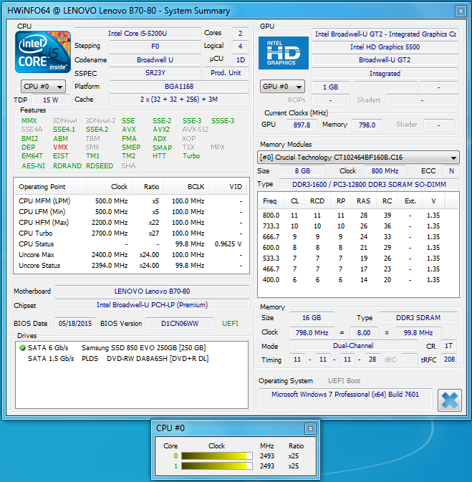The image size is (472, 482).
Task: Click the Core 0 clock usage bar
Action: pyautogui.click(x=217, y=456)
